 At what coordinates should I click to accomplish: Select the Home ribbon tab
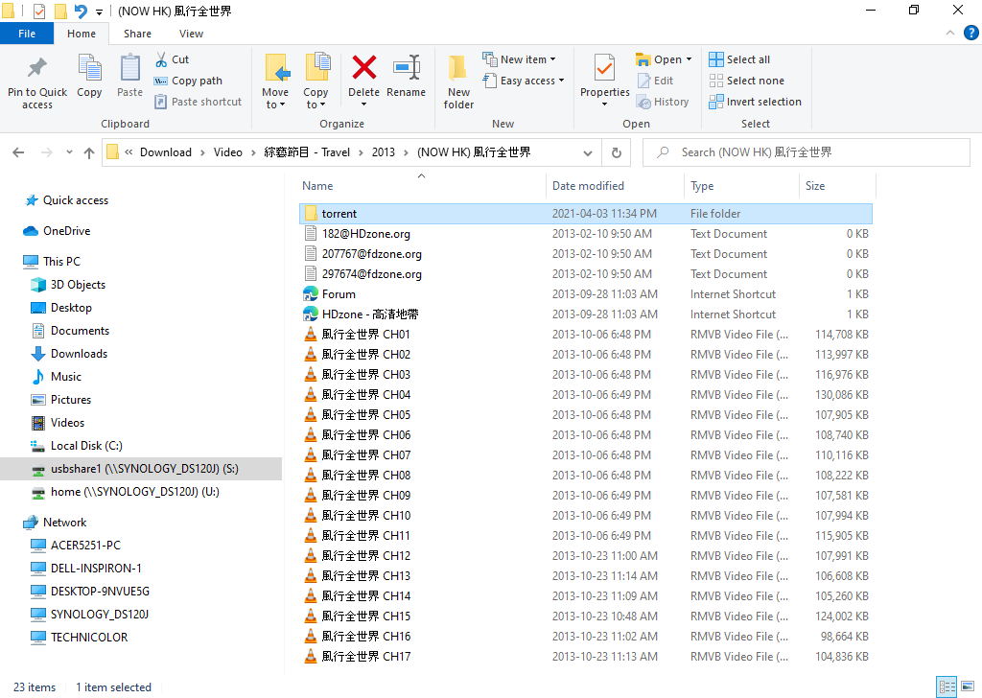(82, 34)
